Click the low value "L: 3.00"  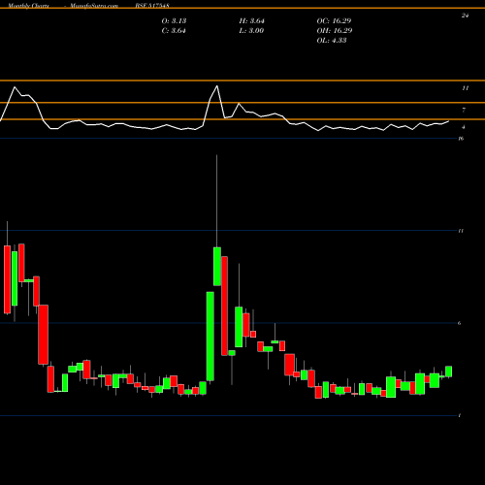[251, 31]
